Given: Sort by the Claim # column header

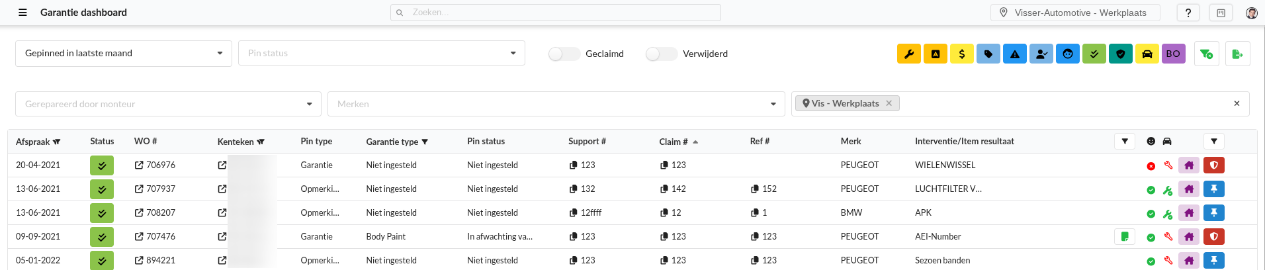Looking at the screenshot, I should click(674, 142).
